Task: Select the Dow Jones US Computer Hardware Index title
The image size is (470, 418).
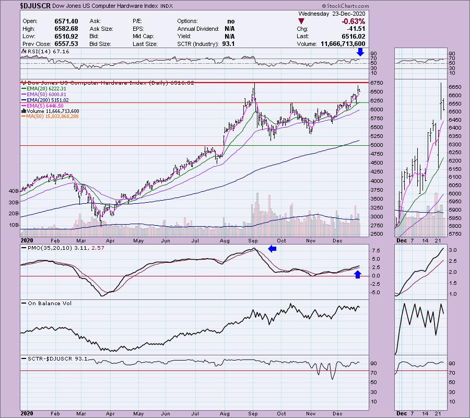Action: 105,6
